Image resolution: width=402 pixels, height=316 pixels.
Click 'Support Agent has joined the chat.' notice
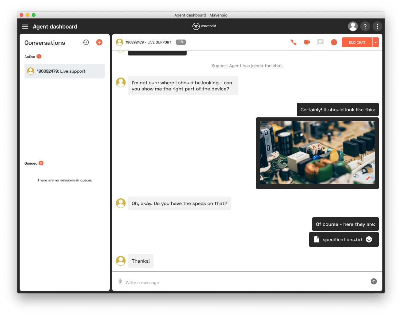click(247, 66)
